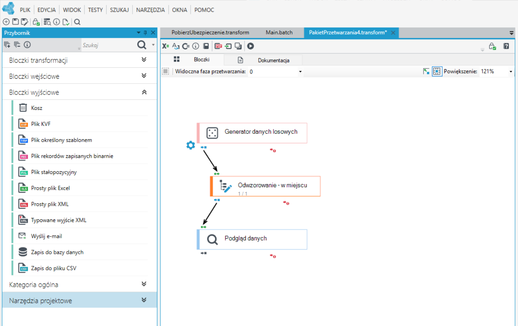Image resolution: width=518 pixels, height=326 pixels.
Task: Select the Zapis do pliku CSV block
Action: 80,268
